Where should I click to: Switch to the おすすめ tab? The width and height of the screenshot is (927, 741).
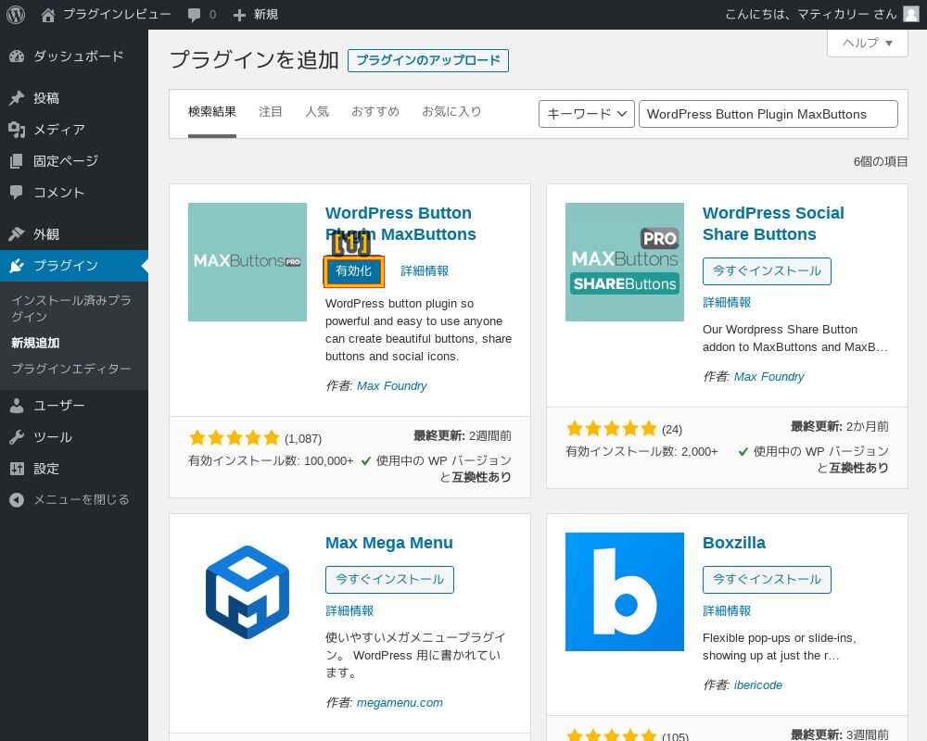[x=375, y=112]
